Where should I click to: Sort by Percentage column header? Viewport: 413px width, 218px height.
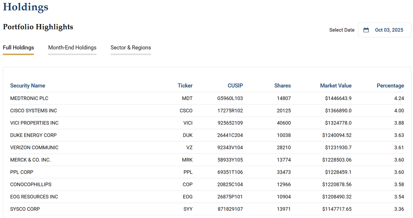tap(390, 86)
